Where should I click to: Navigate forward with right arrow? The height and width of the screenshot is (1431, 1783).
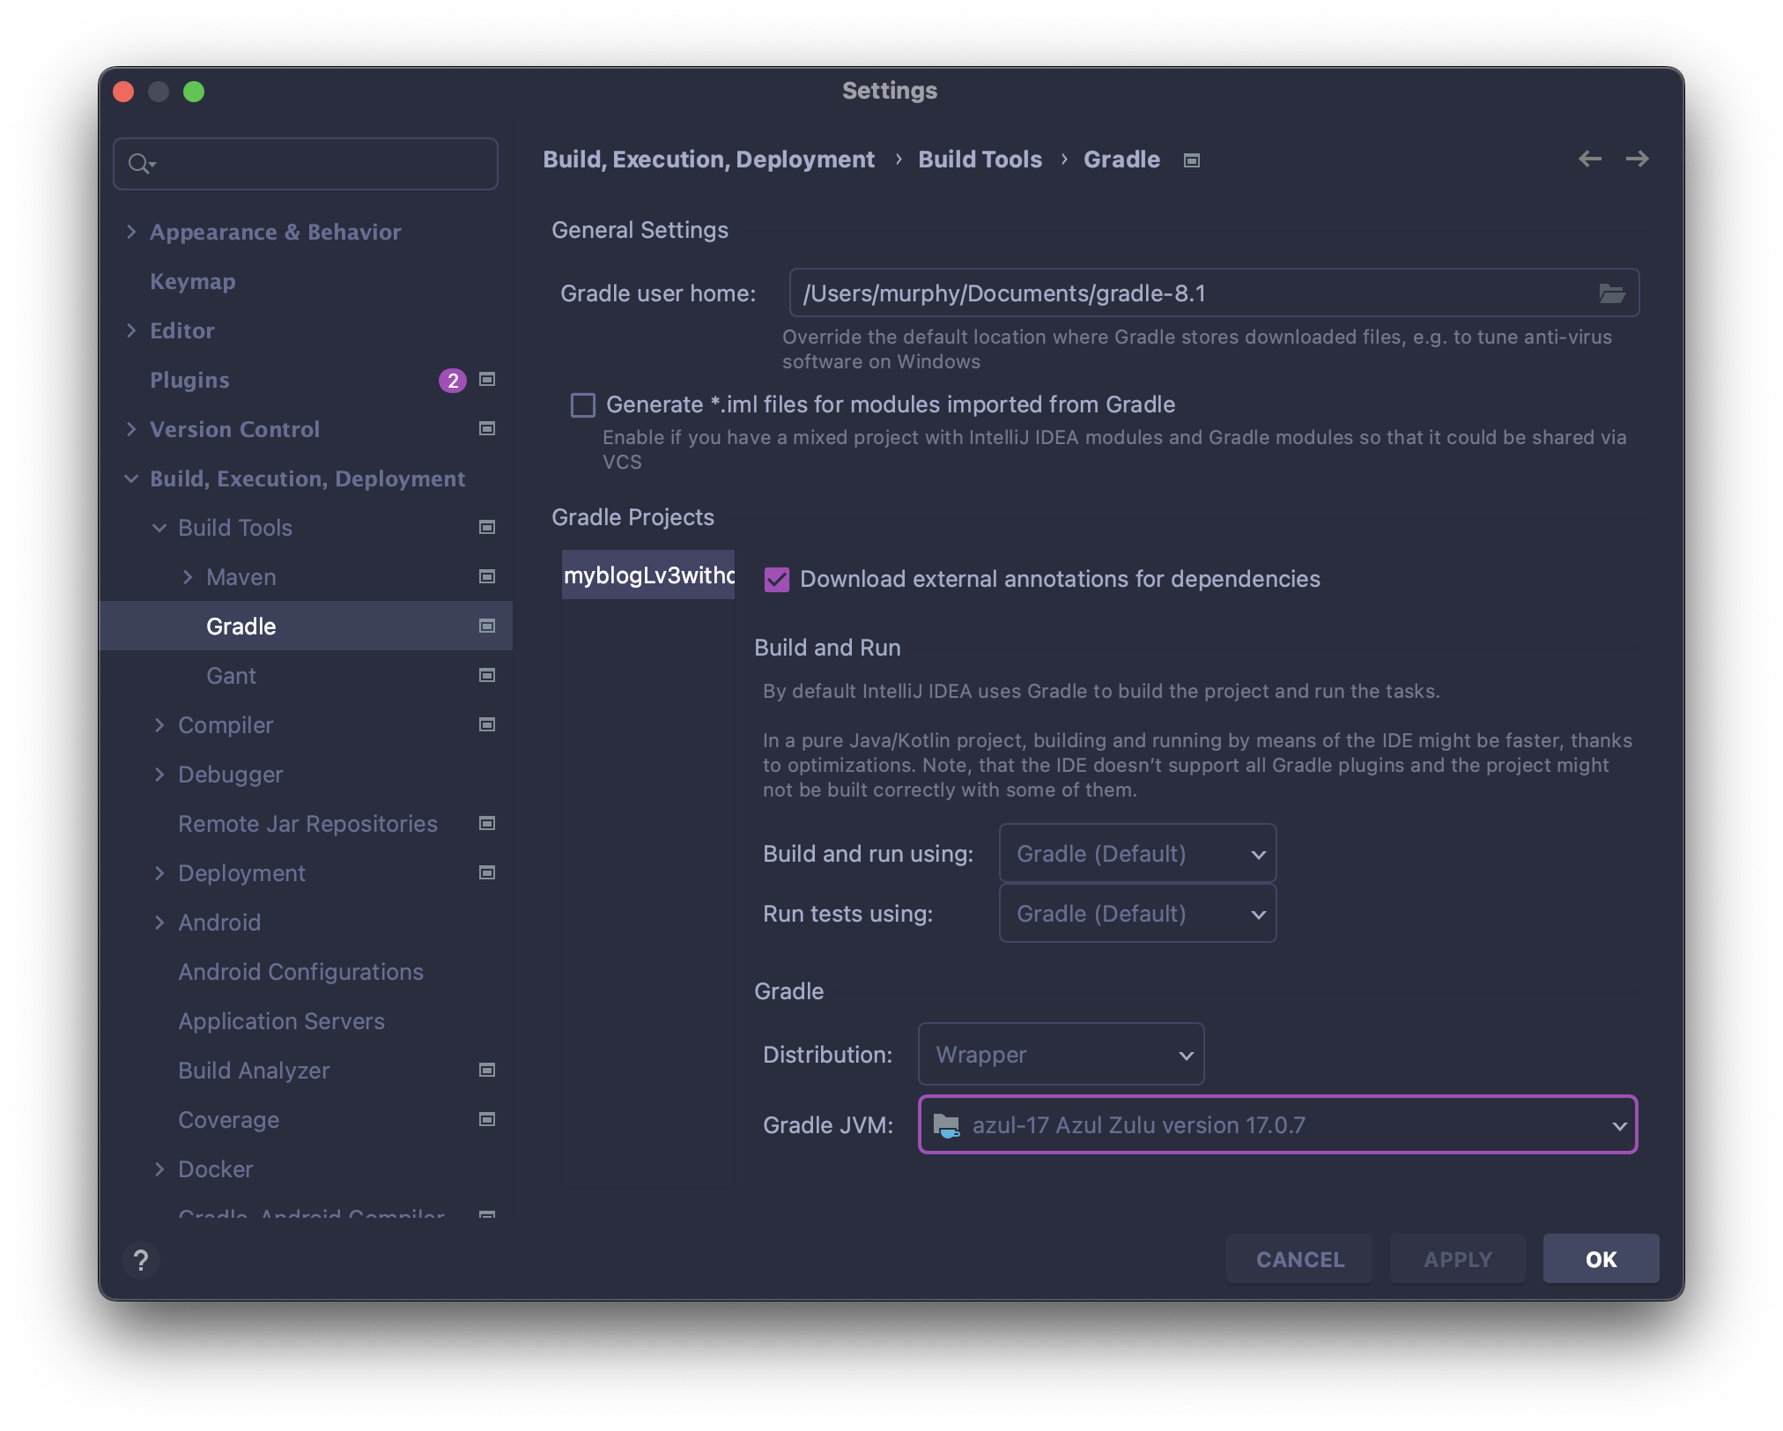pyautogui.click(x=1637, y=159)
